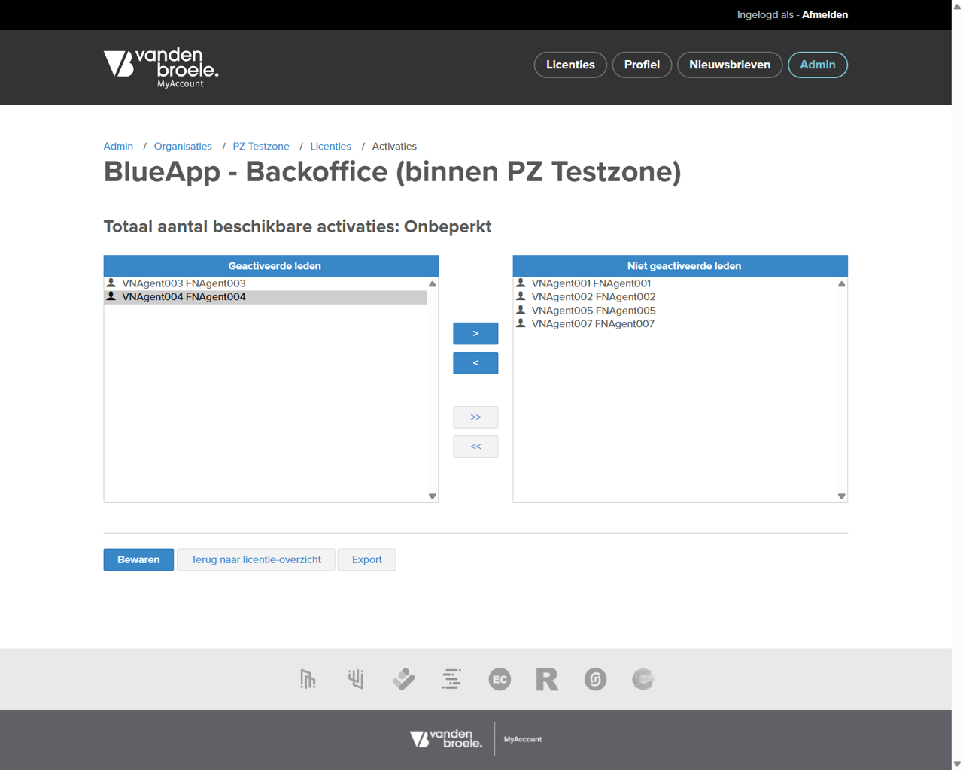
Task: Click the Niet geactiveerde leden column header
Action: pyautogui.click(x=680, y=266)
